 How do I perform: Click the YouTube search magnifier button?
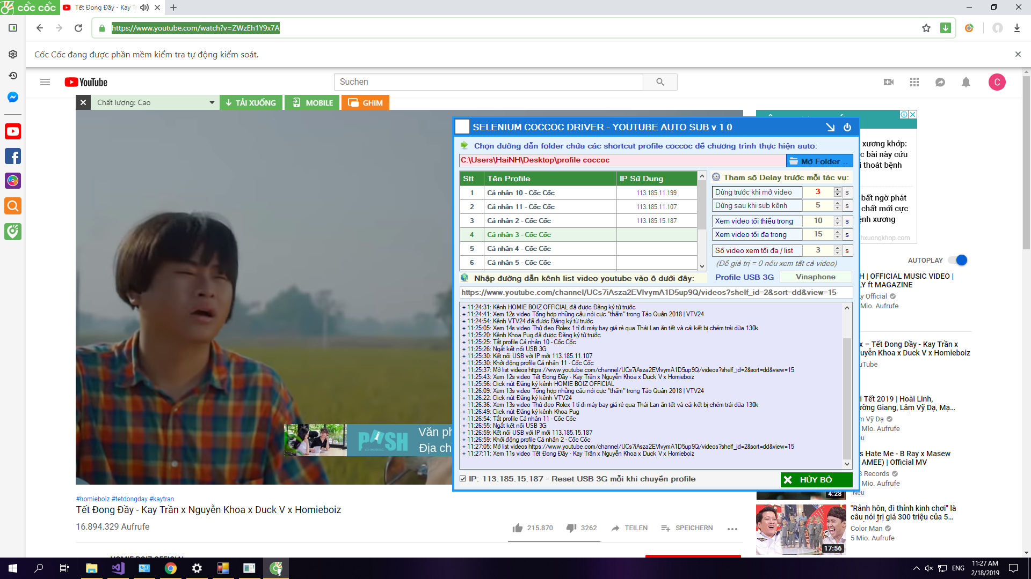(x=660, y=82)
